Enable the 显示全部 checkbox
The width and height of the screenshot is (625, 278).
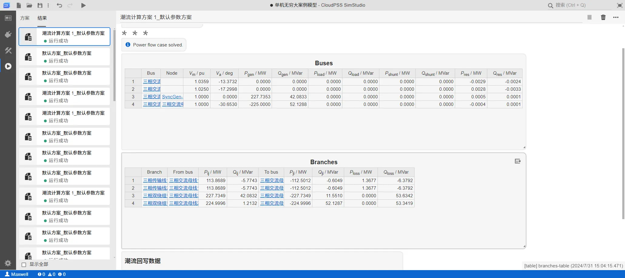click(24, 264)
